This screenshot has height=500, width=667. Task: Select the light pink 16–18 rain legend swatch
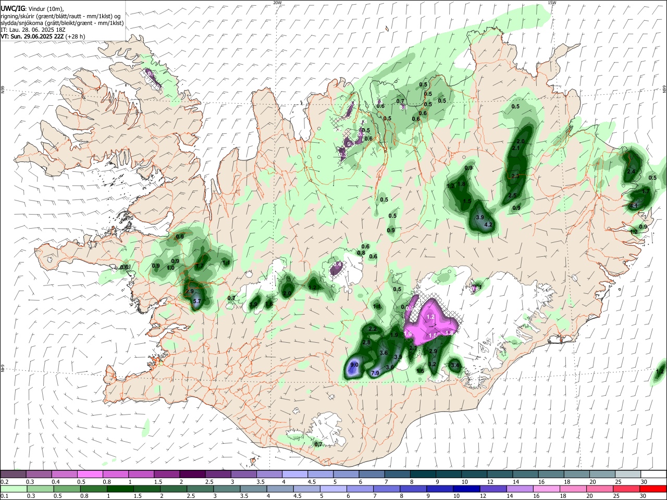coord(546,489)
